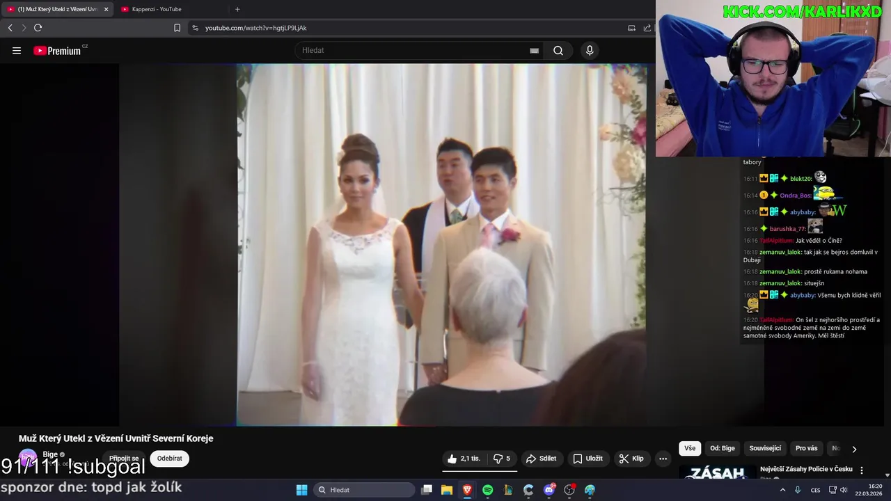The image size is (891, 501).
Task: Select the Související filter chip
Action: coord(765,448)
